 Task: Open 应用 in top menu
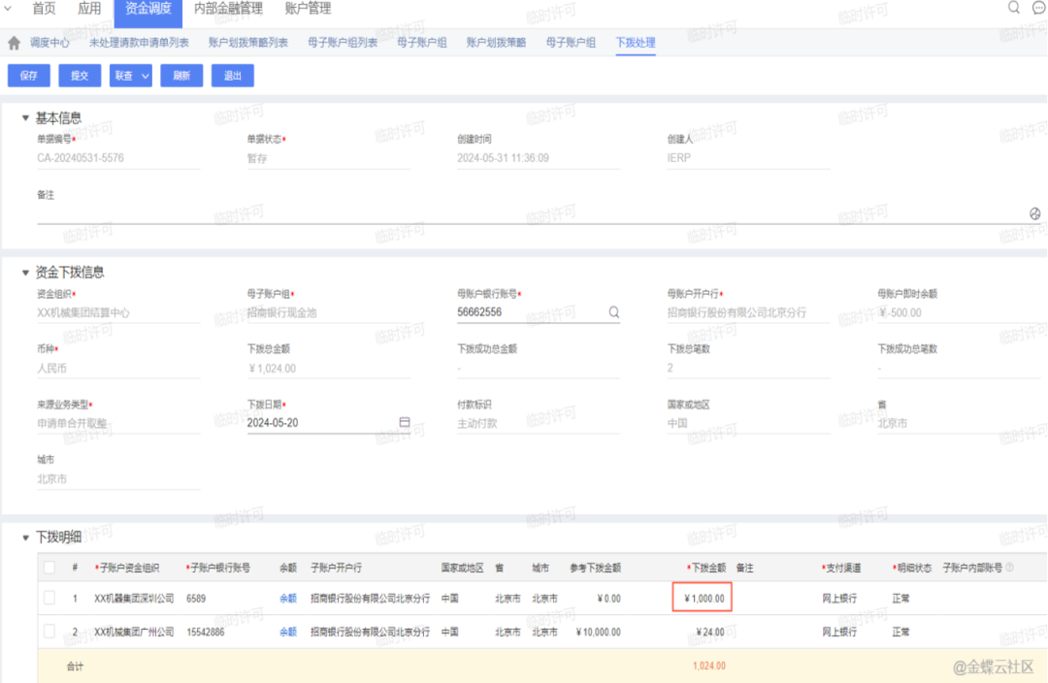click(x=89, y=9)
